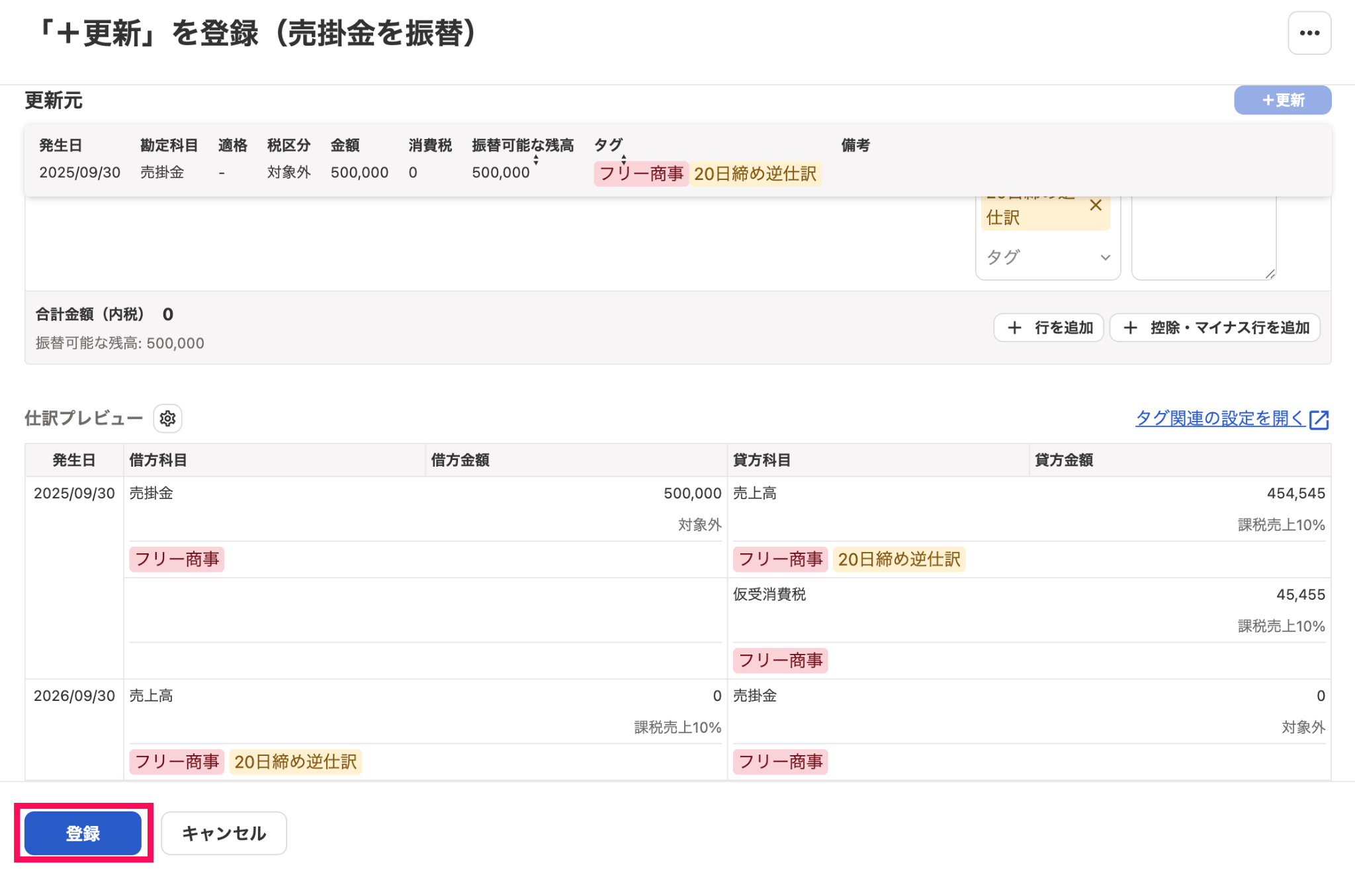
Task: Open the タグ関連の設定を開く link
Action: click(1220, 418)
